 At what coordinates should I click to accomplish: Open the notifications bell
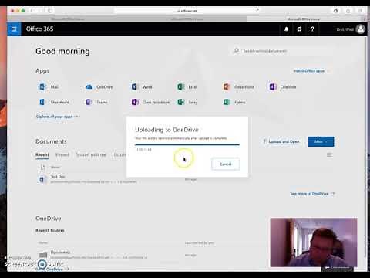[x=286, y=29]
